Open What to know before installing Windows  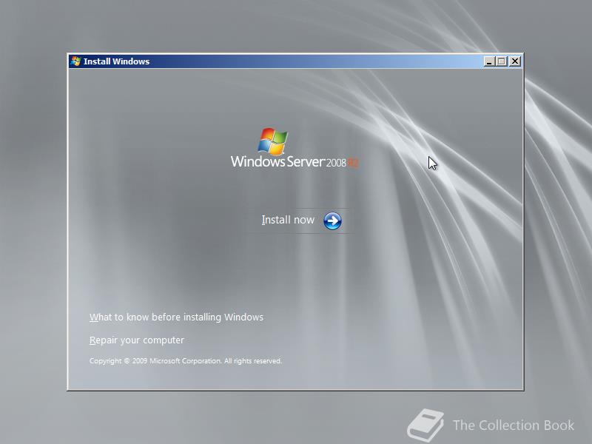pyautogui.click(x=176, y=317)
